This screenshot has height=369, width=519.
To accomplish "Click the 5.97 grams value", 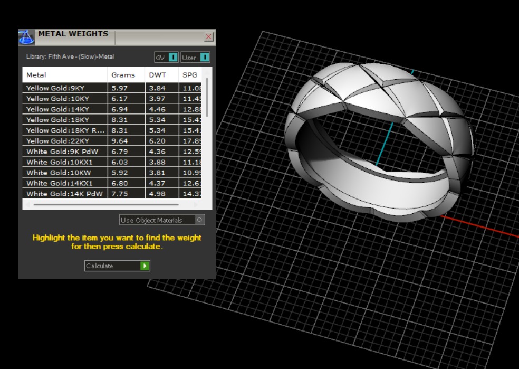I will [119, 88].
